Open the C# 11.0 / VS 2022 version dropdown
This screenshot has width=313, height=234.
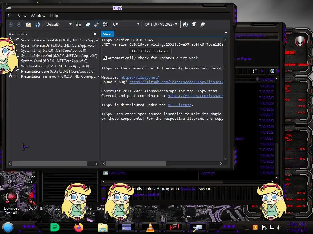tap(161, 24)
